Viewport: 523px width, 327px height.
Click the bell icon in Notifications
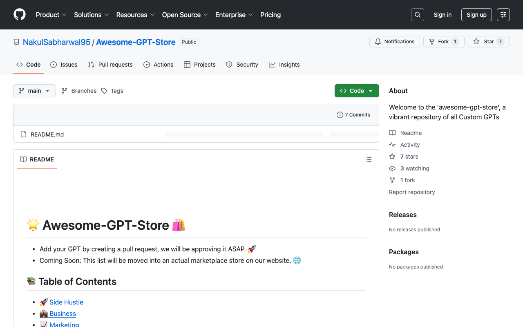[378, 42]
